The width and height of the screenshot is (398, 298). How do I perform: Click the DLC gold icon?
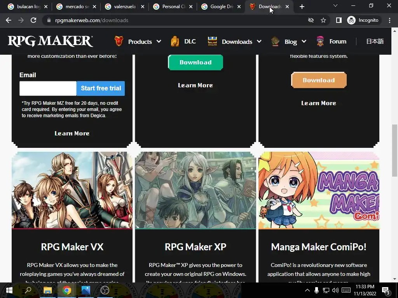click(175, 41)
